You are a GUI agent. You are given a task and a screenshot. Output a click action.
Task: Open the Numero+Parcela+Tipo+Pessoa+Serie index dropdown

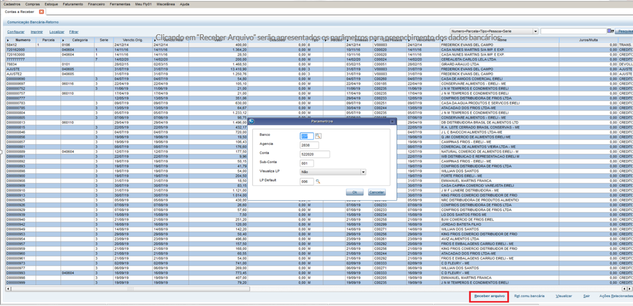point(535,31)
